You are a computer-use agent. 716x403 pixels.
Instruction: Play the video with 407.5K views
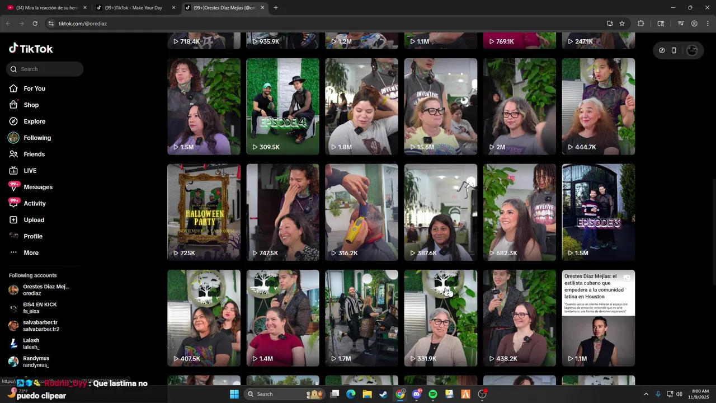point(204,318)
